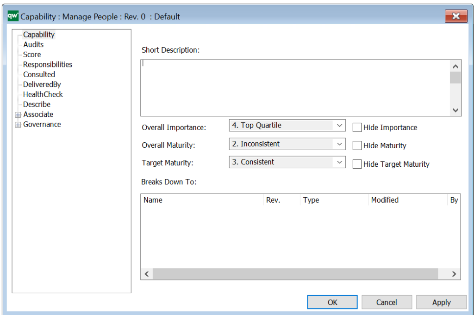
Task: Open the HealthCheck section
Action: [x=43, y=94]
